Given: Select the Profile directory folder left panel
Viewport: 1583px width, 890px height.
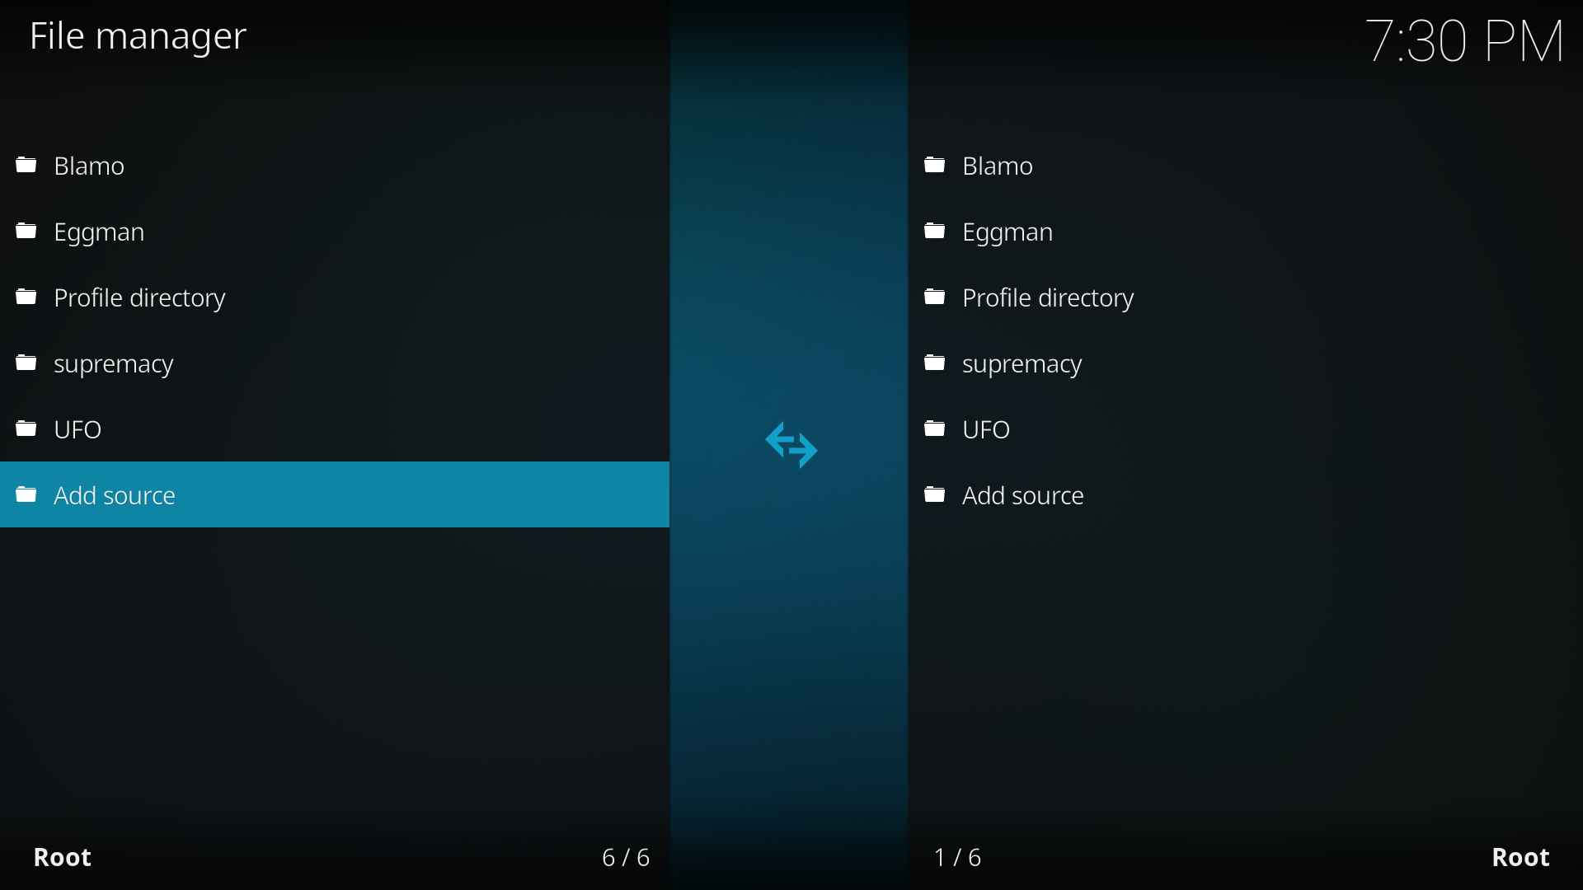Looking at the screenshot, I should [x=139, y=297].
